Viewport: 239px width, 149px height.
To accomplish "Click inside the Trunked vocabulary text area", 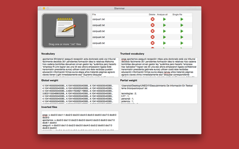I will (x=159, y=67).
